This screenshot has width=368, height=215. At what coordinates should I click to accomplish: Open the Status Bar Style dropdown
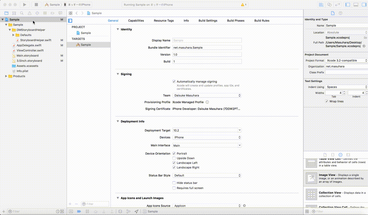pyautogui.click(x=207, y=176)
